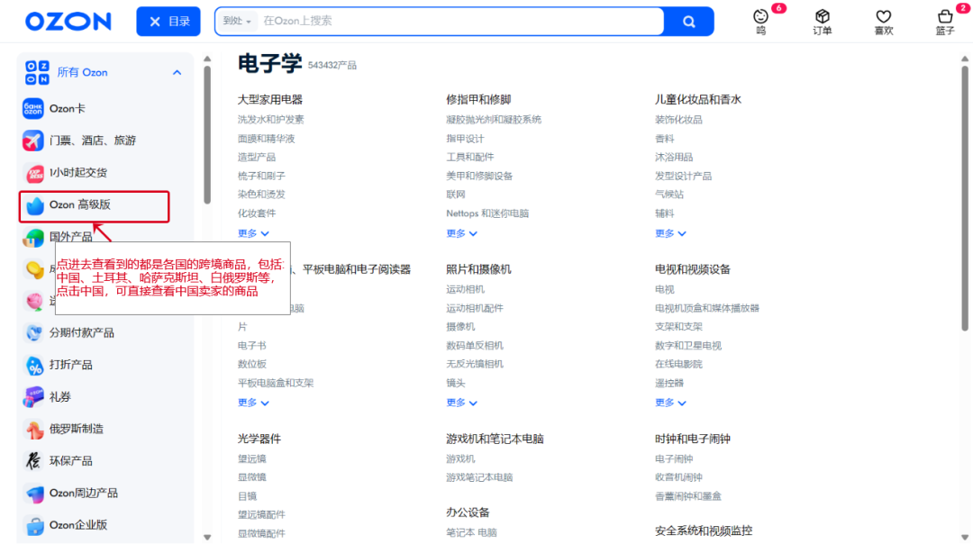Open the 电视和视频设备 category heading

tap(693, 269)
